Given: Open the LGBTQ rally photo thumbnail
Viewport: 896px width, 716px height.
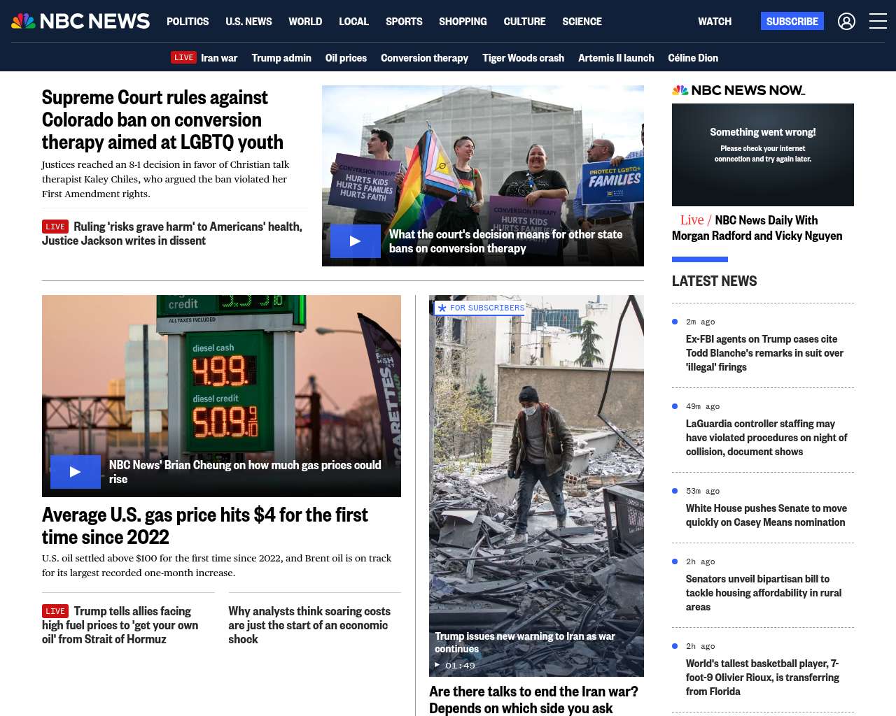Looking at the screenshot, I should click(x=483, y=176).
